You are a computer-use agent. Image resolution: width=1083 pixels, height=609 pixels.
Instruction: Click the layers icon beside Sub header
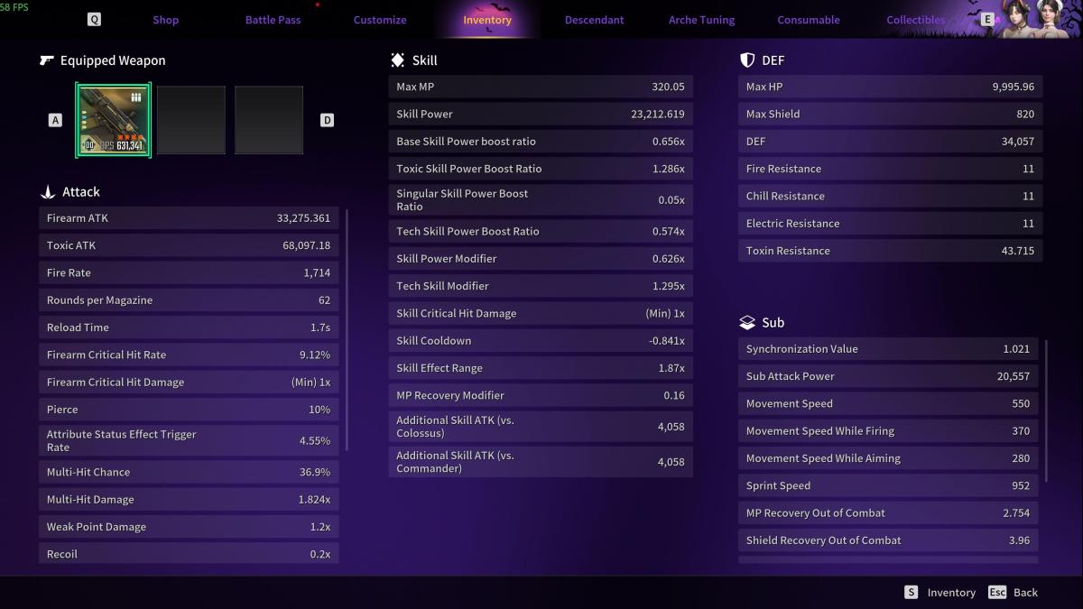click(745, 321)
